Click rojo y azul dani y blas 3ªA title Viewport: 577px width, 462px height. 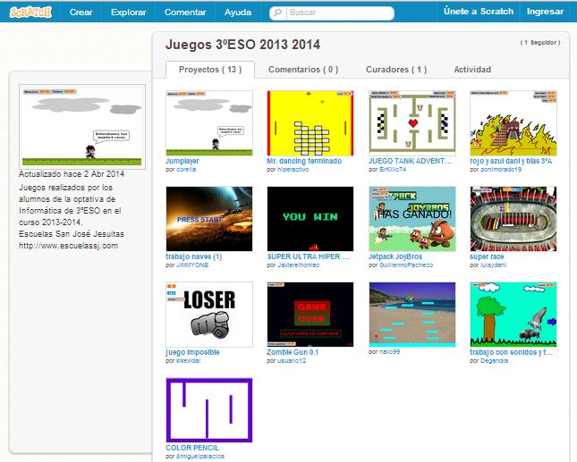pos(511,161)
